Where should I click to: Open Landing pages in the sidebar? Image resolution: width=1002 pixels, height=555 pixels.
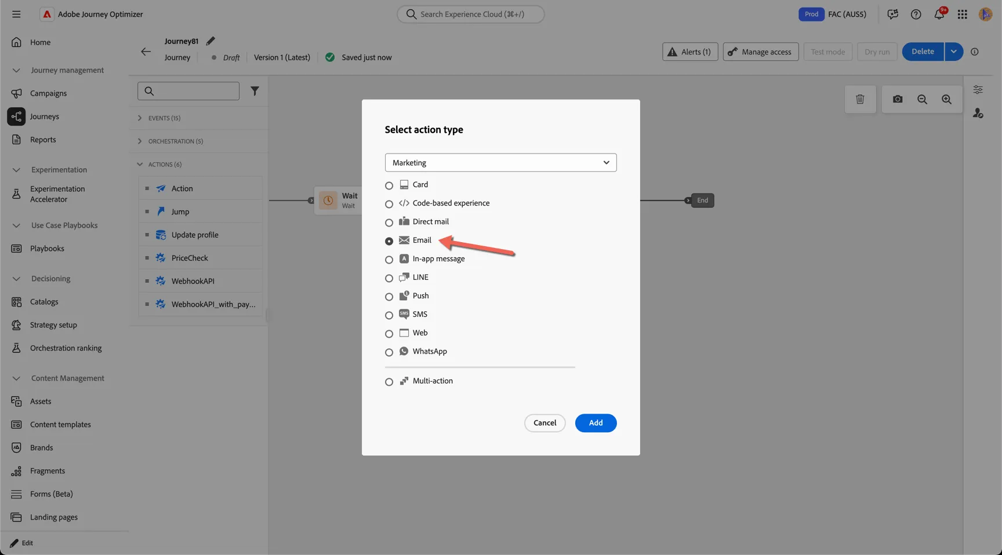click(x=54, y=517)
